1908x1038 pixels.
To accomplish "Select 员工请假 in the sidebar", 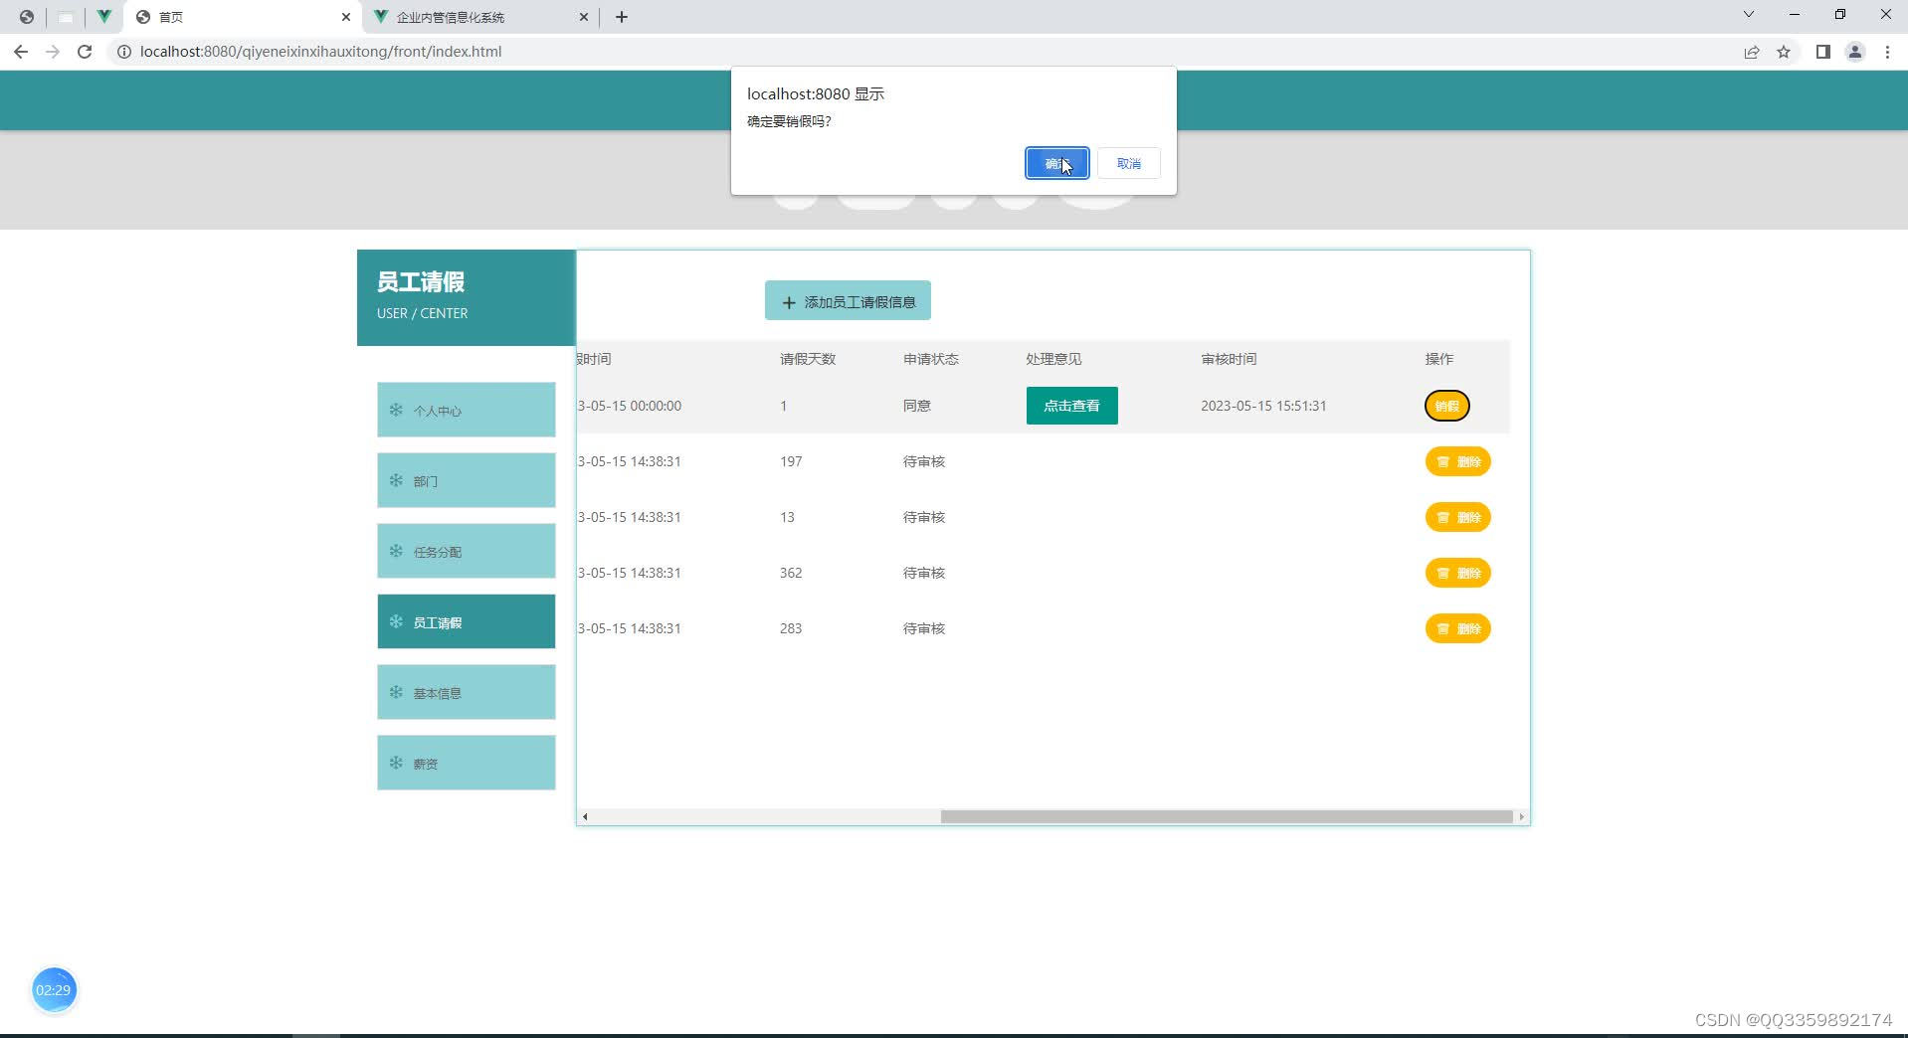I will (466, 621).
